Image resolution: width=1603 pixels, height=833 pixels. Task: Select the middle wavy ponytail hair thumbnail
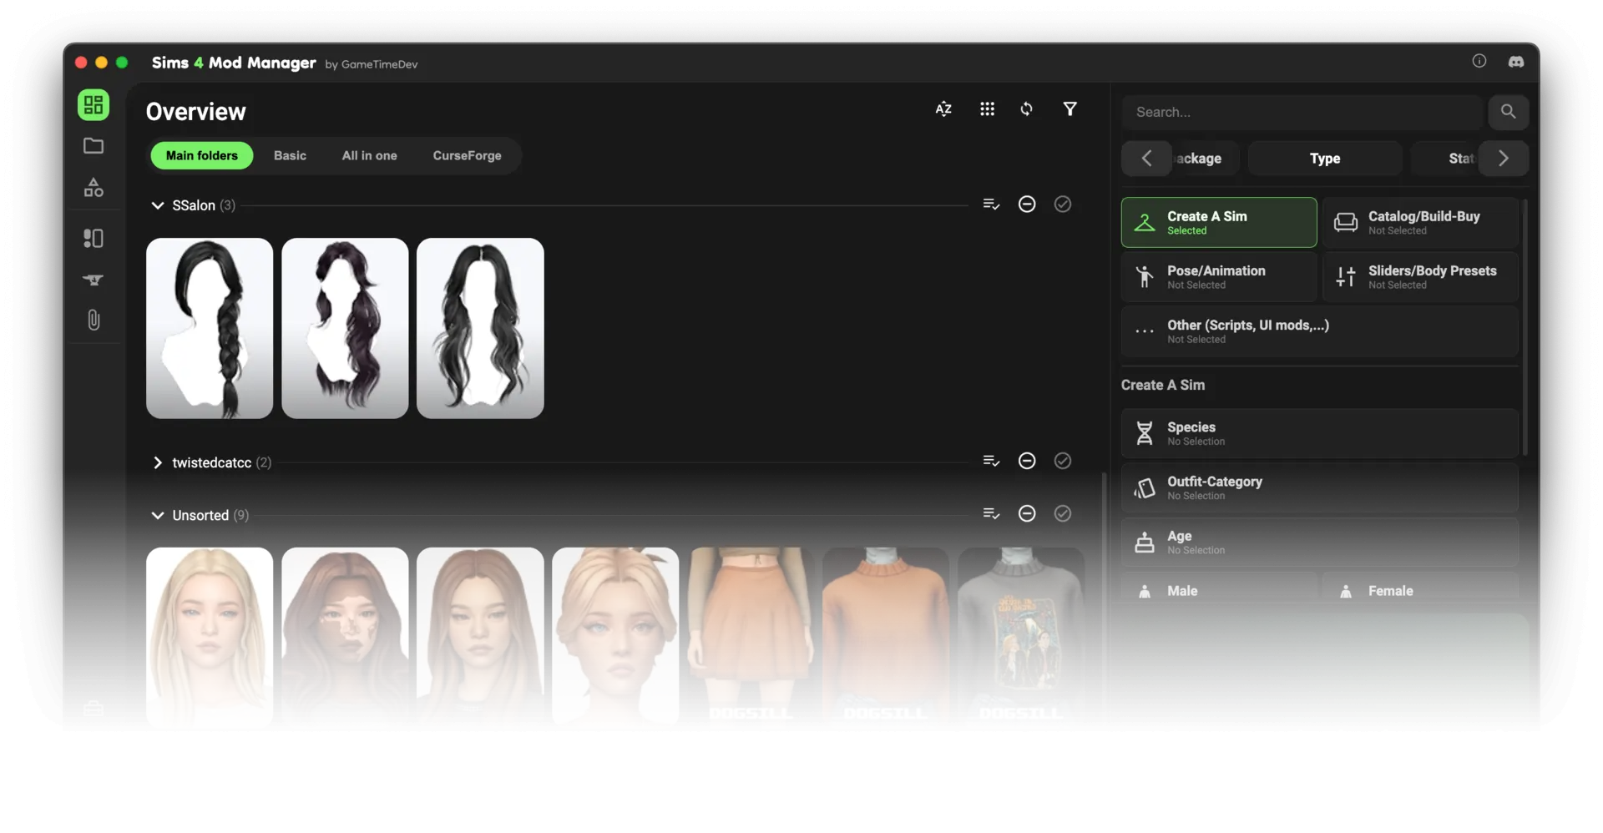[345, 328]
